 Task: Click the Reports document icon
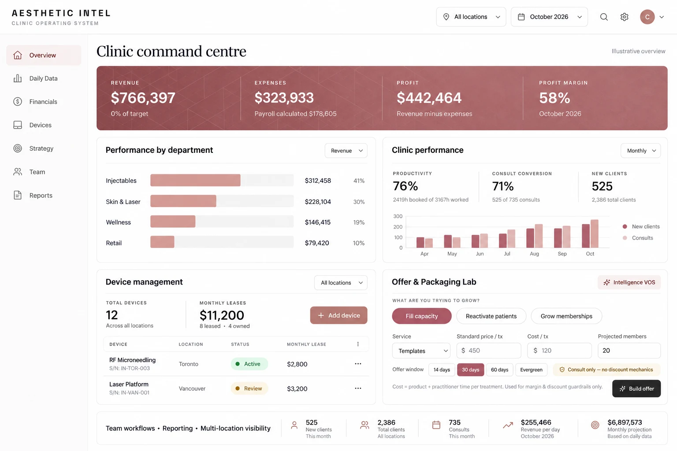click(x=18, y=195)
